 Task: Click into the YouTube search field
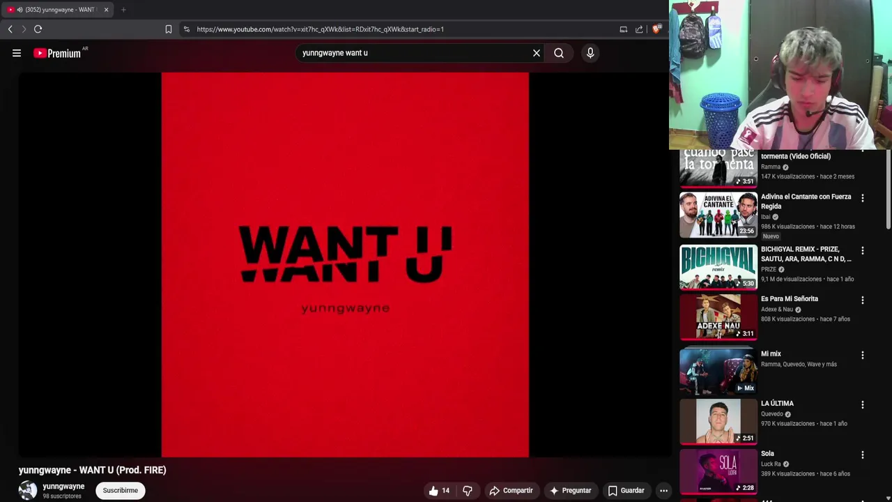415,53
